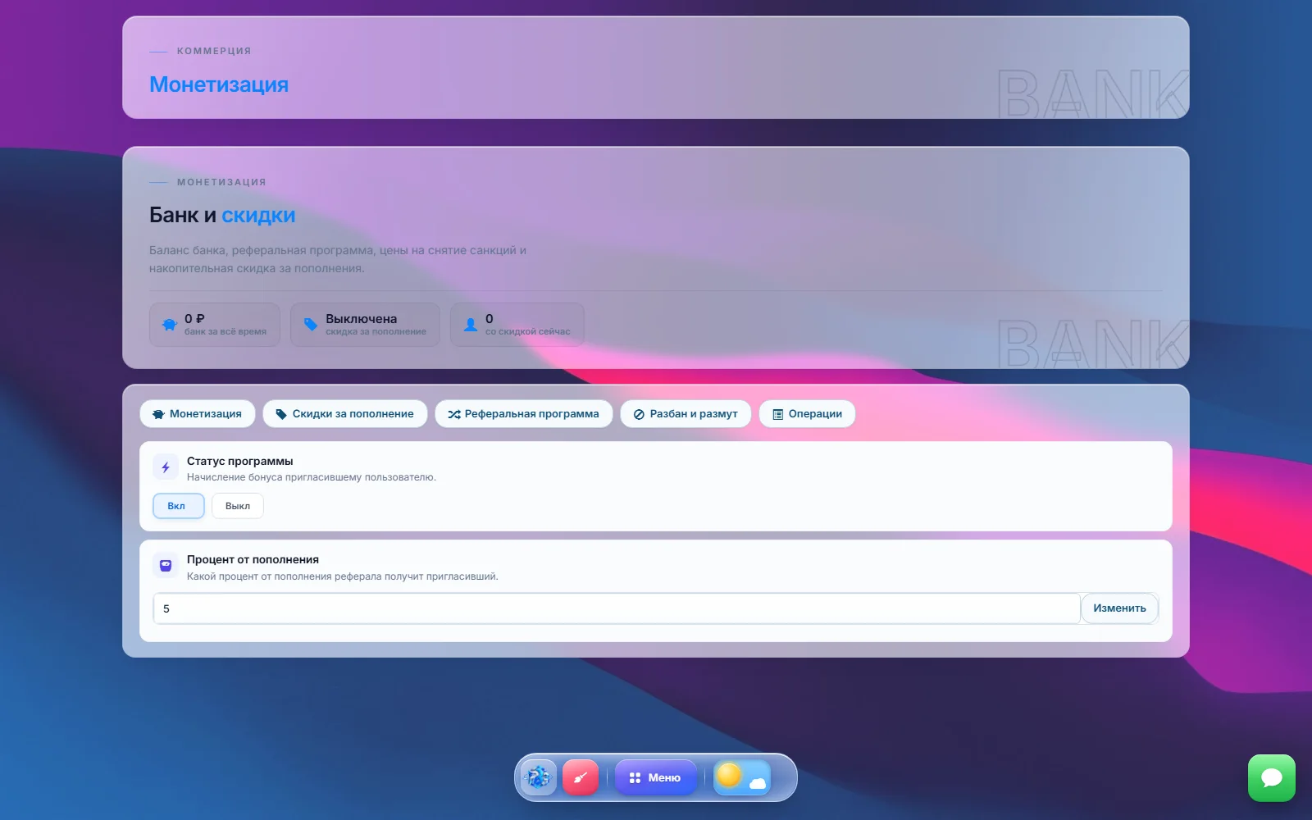
Task: Click the 'Банк и скидки' section heading
Action: pyautogui.click(x=222, y=215)
